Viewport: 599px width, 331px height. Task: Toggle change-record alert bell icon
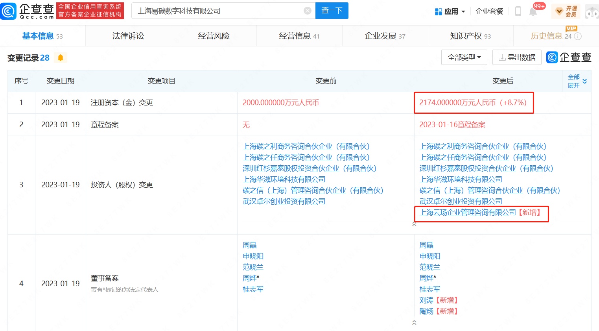pyautogui.click(x=61, y=58)
